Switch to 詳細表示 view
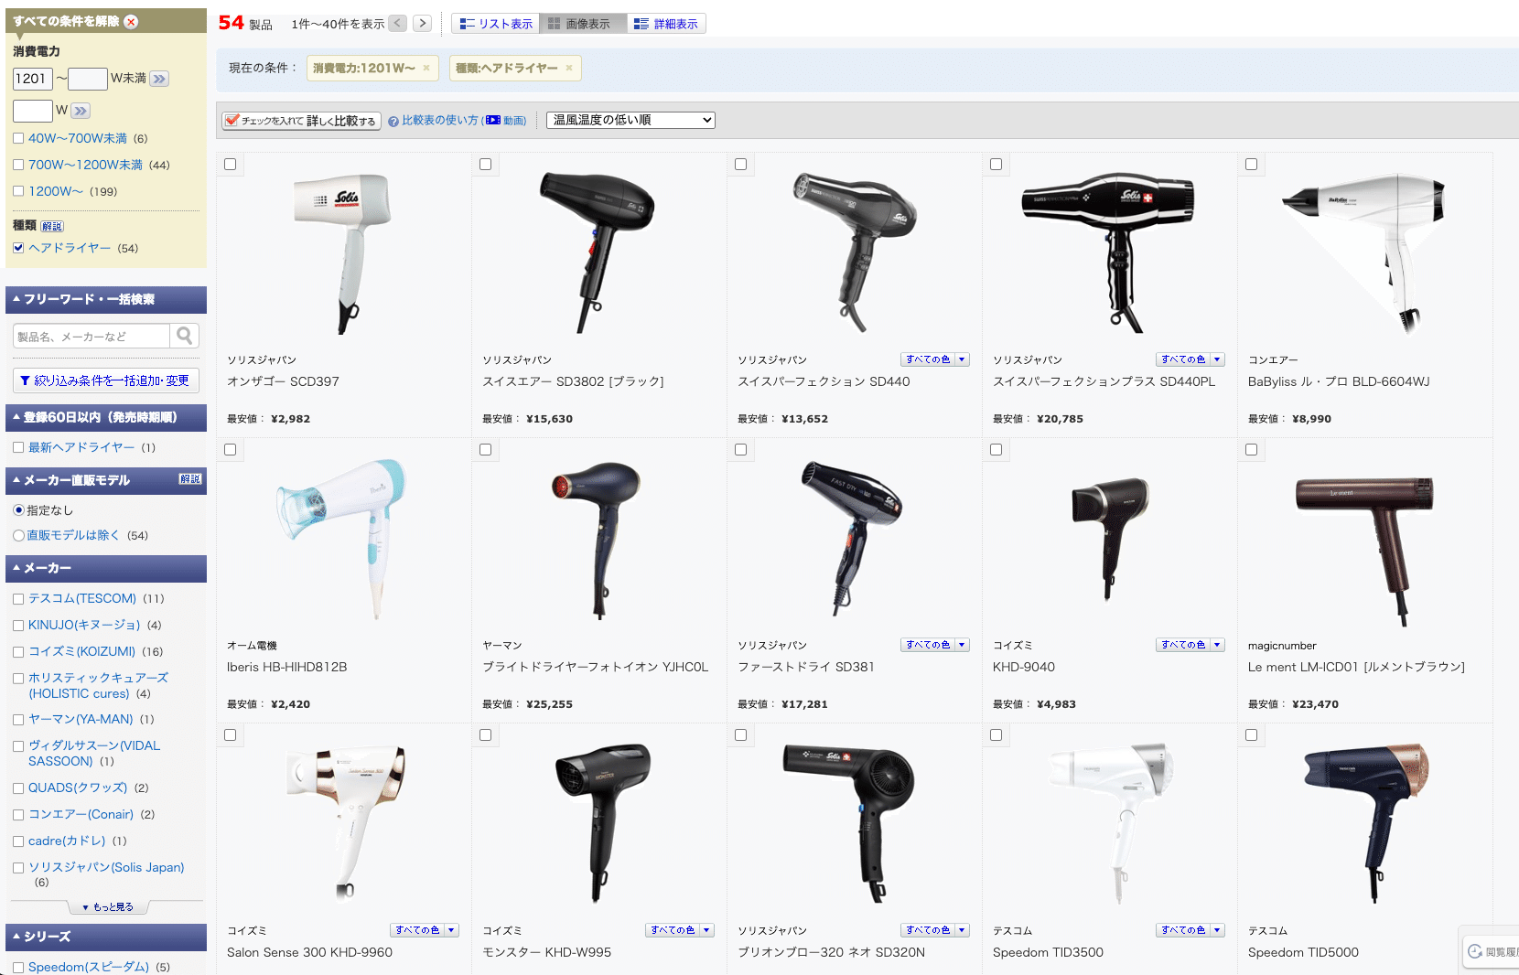The image size is (1519, 975). [666, 24]
